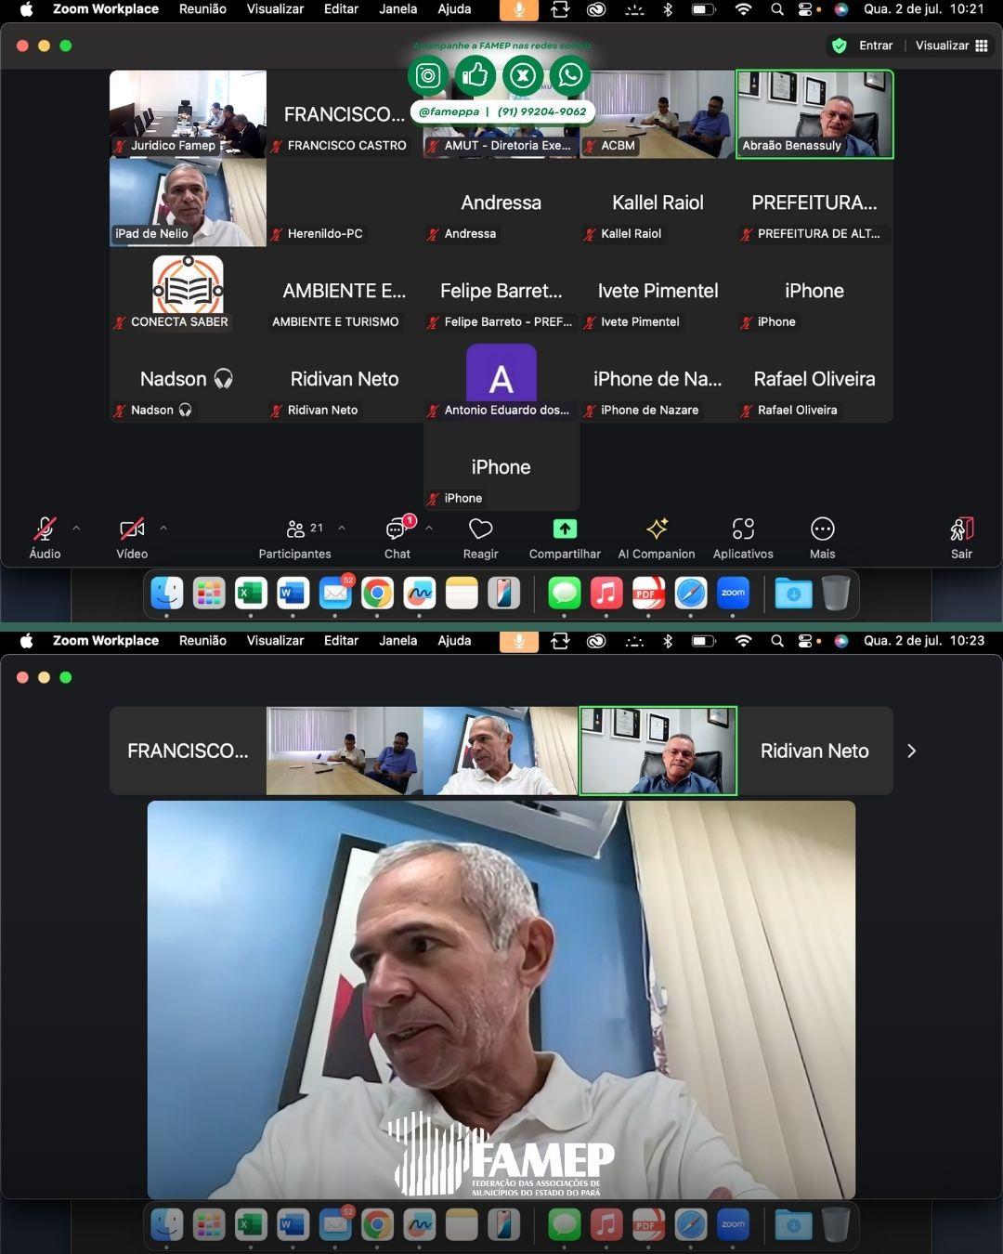This screenshot has width=1003, height=1254.
Task: Click the green shield encryption icon
Action: (x=840, y=46)
